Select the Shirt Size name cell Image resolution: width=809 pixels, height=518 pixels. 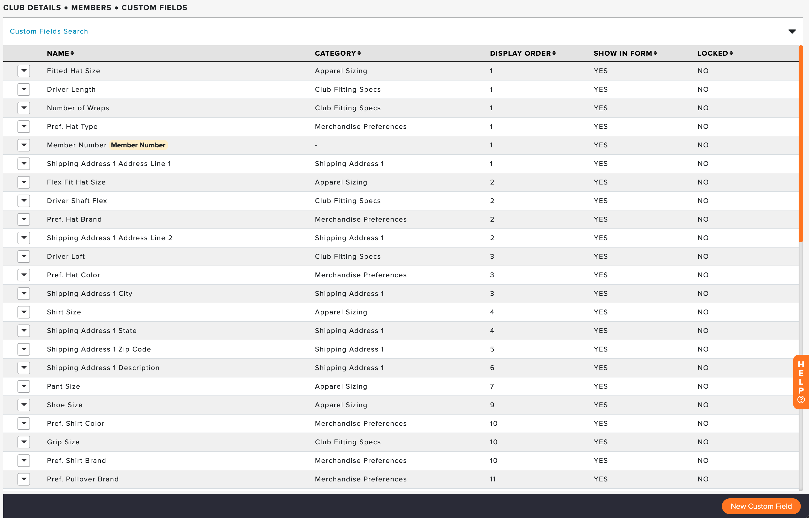point(64,312)
